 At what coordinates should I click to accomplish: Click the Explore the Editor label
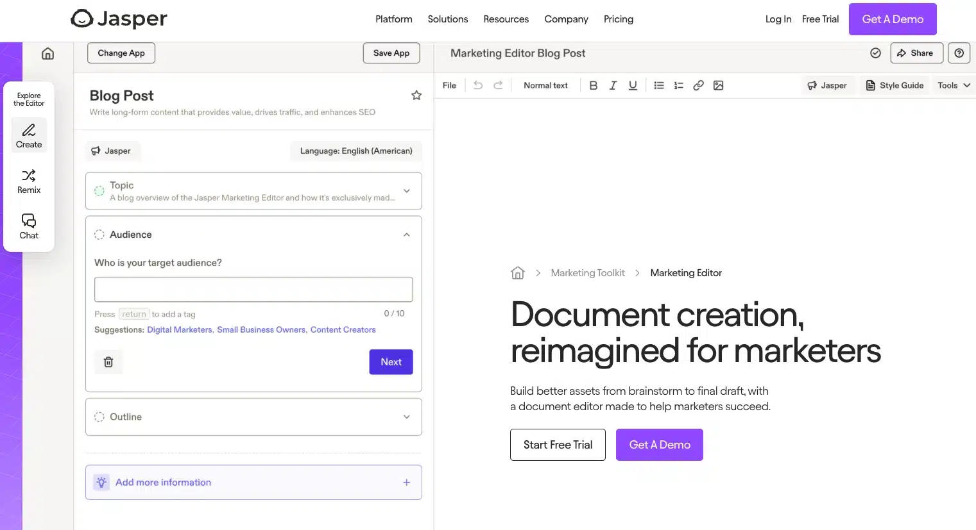point(29,99)
